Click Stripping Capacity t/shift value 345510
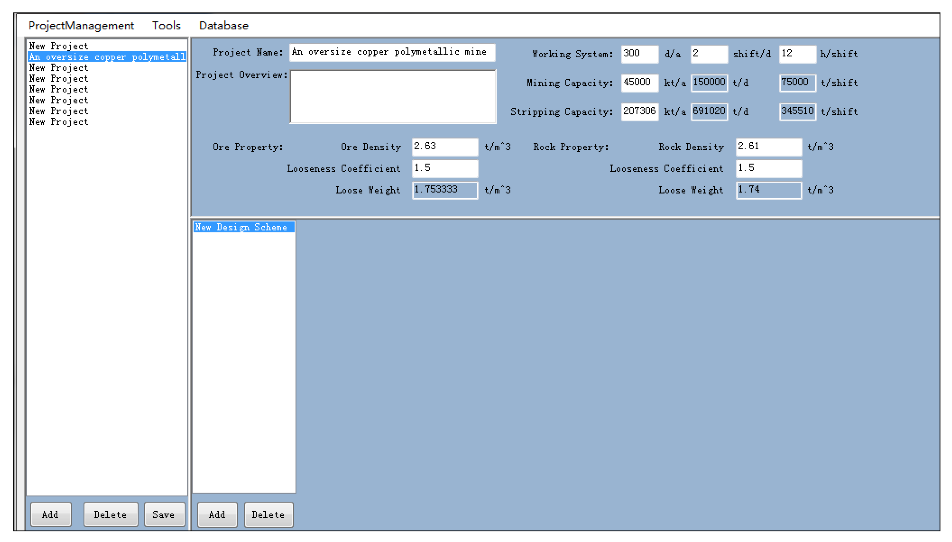The image size is (952, 542). 797,112
